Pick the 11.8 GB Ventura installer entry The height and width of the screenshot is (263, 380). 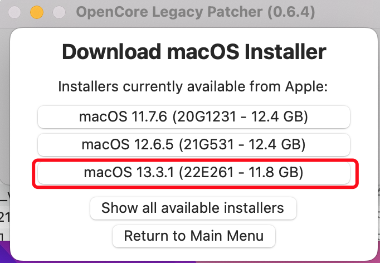[x=193, y=173]
